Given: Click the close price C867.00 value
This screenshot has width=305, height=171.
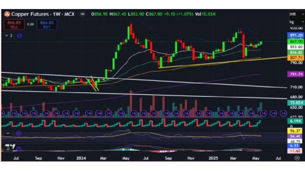Looking at the screenshot, I should pyautogui.click(x=154, y=14).
